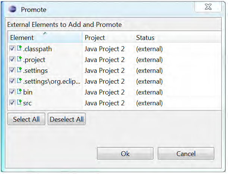Viewport: 228px width, 174px height.
Task: Click the Cancel button
Action: 186,153
